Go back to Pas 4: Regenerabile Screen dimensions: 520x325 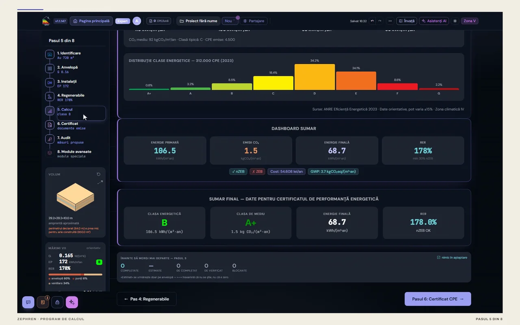147,299
